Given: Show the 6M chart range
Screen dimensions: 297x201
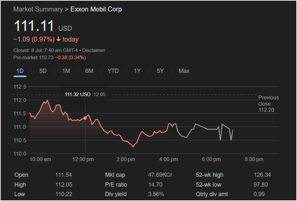Looking at the screenshot, I should [89, 71].
